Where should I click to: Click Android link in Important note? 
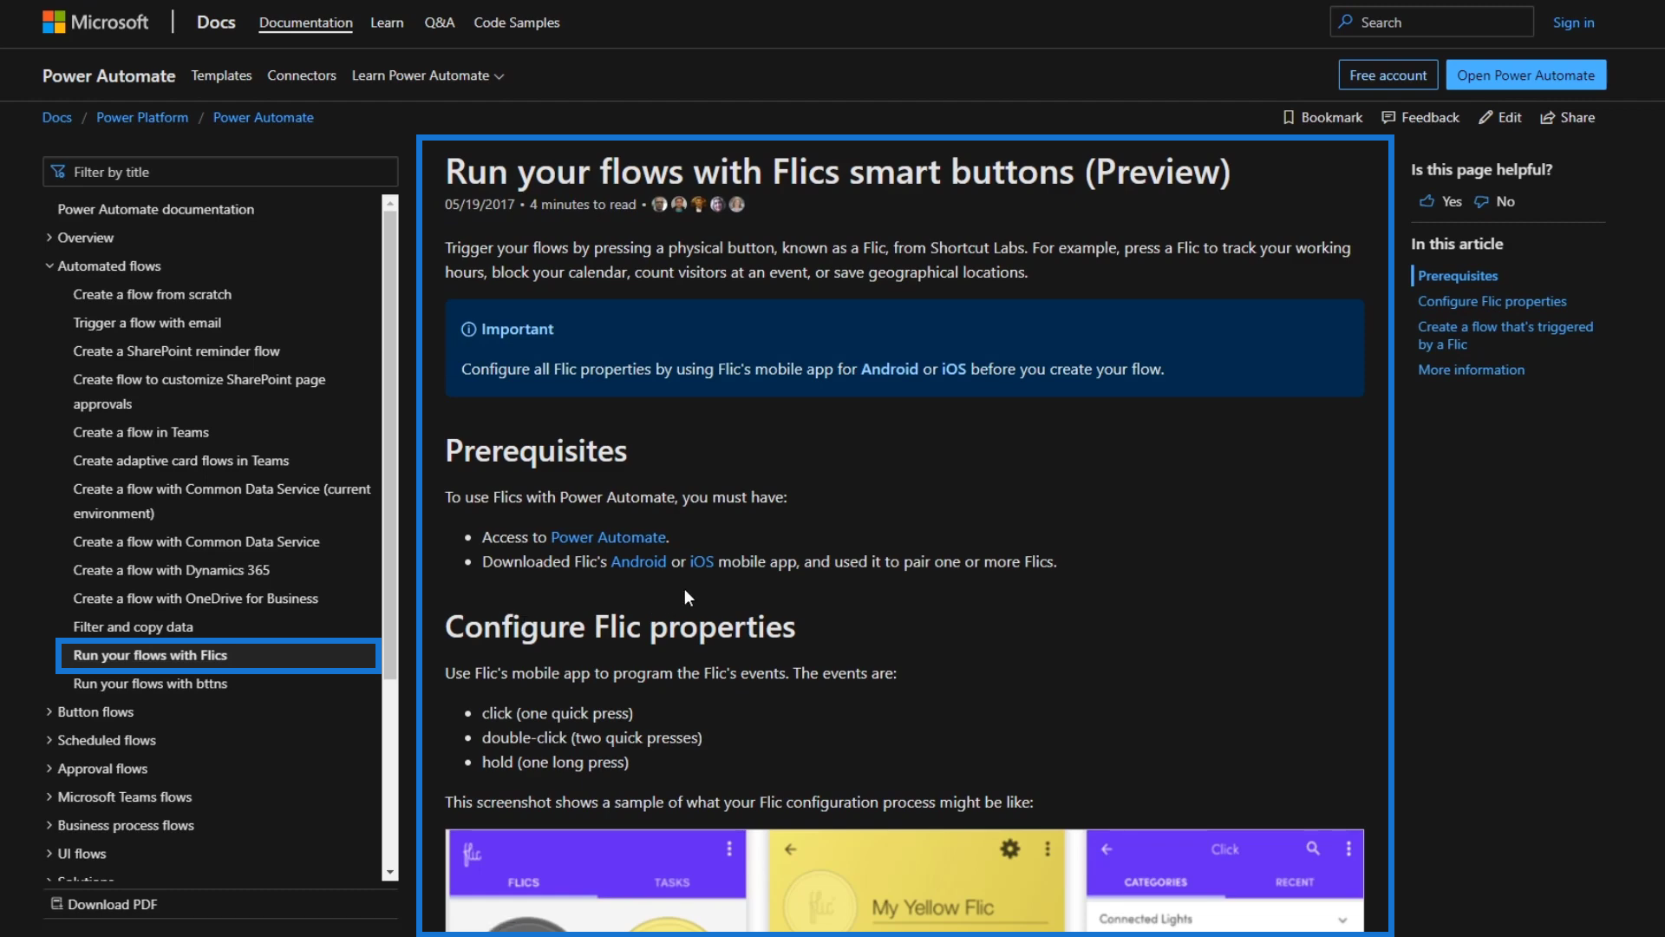(x=889, y=370)
